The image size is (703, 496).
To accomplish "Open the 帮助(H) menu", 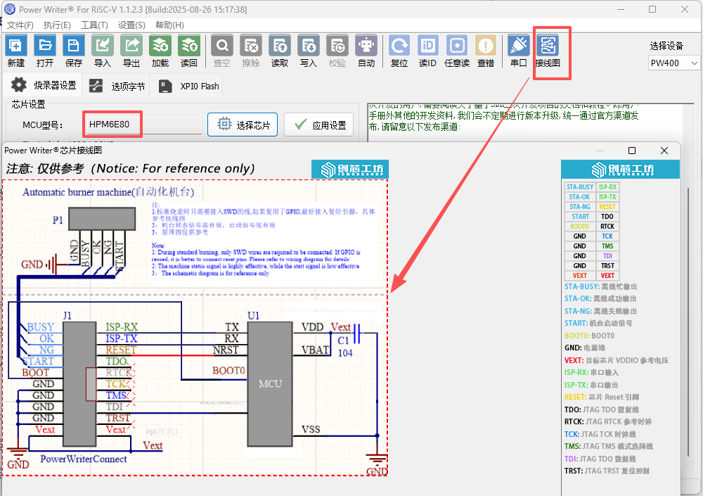I will [x=169, y=25].
